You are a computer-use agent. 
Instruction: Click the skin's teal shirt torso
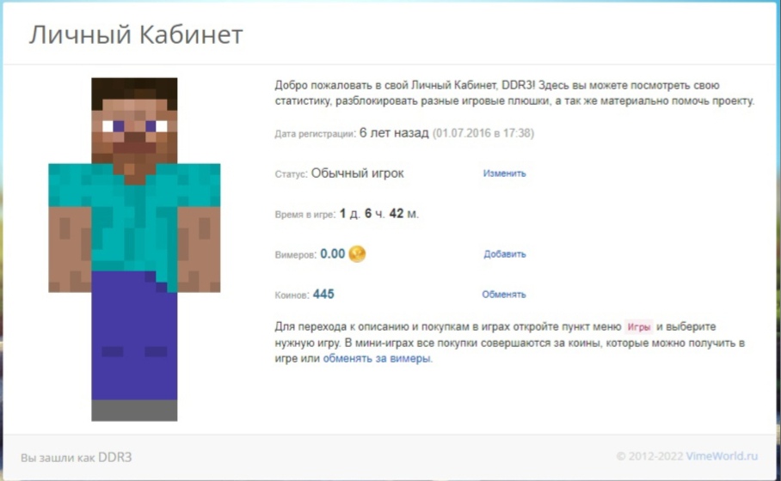pos(134,219)
